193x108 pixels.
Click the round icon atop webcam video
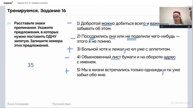190,9
